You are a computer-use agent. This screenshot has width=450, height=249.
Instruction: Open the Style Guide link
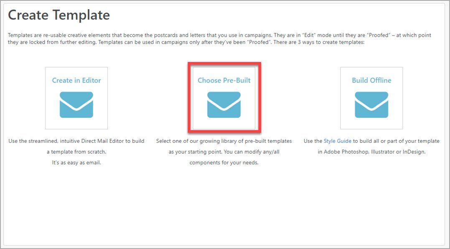(337, 141)
